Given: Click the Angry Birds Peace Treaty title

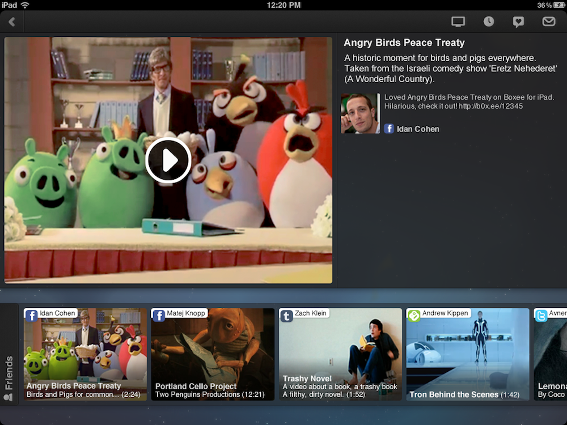Looking at the screenshot, I should click(404, 43).
